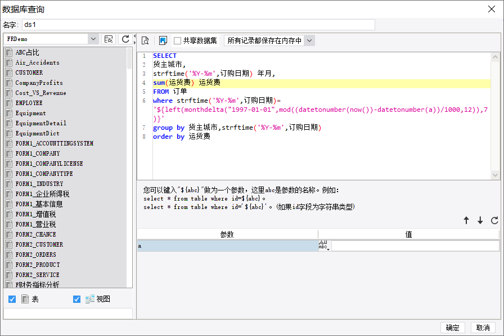This screenshot has width=504, height=336.
Task: Click the save-as-stored-procedure icon in toolbar
Action: tap(163, 40)
